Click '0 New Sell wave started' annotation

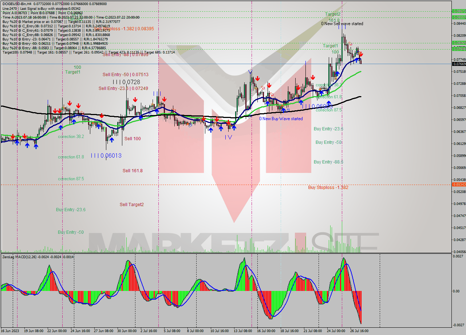click(x=342, y=24)
